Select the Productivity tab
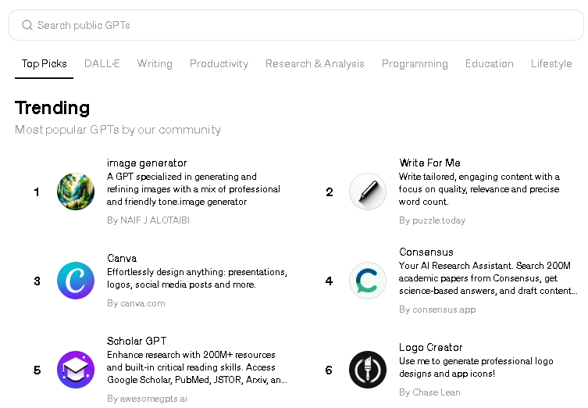Screen dimensions: 588x408 tap(219, 63)
